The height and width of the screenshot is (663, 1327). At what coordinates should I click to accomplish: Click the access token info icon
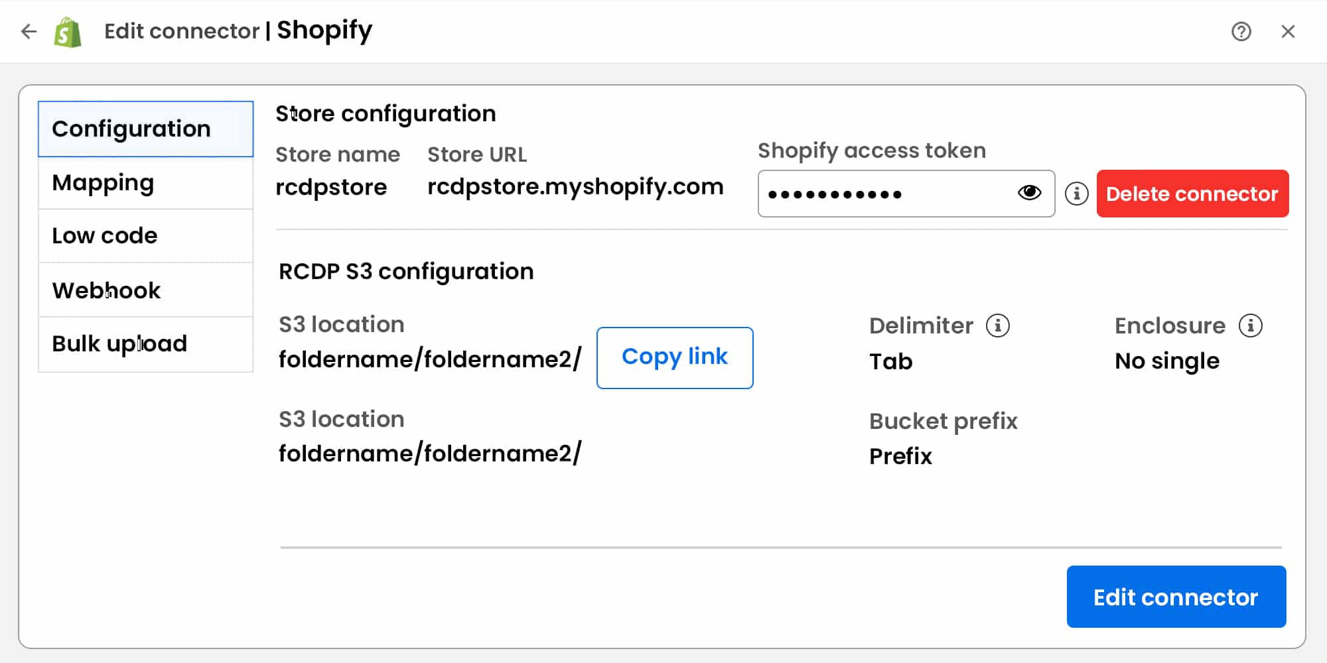point(1076,194)
